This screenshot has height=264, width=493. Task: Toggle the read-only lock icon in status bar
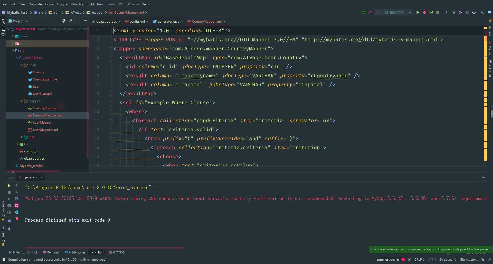coord(483,260)
